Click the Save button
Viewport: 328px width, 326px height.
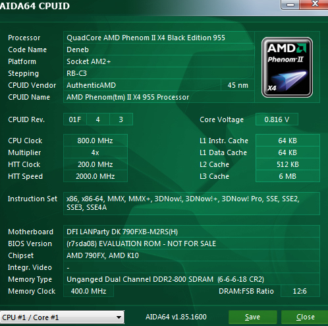click(x=253, y=317)
